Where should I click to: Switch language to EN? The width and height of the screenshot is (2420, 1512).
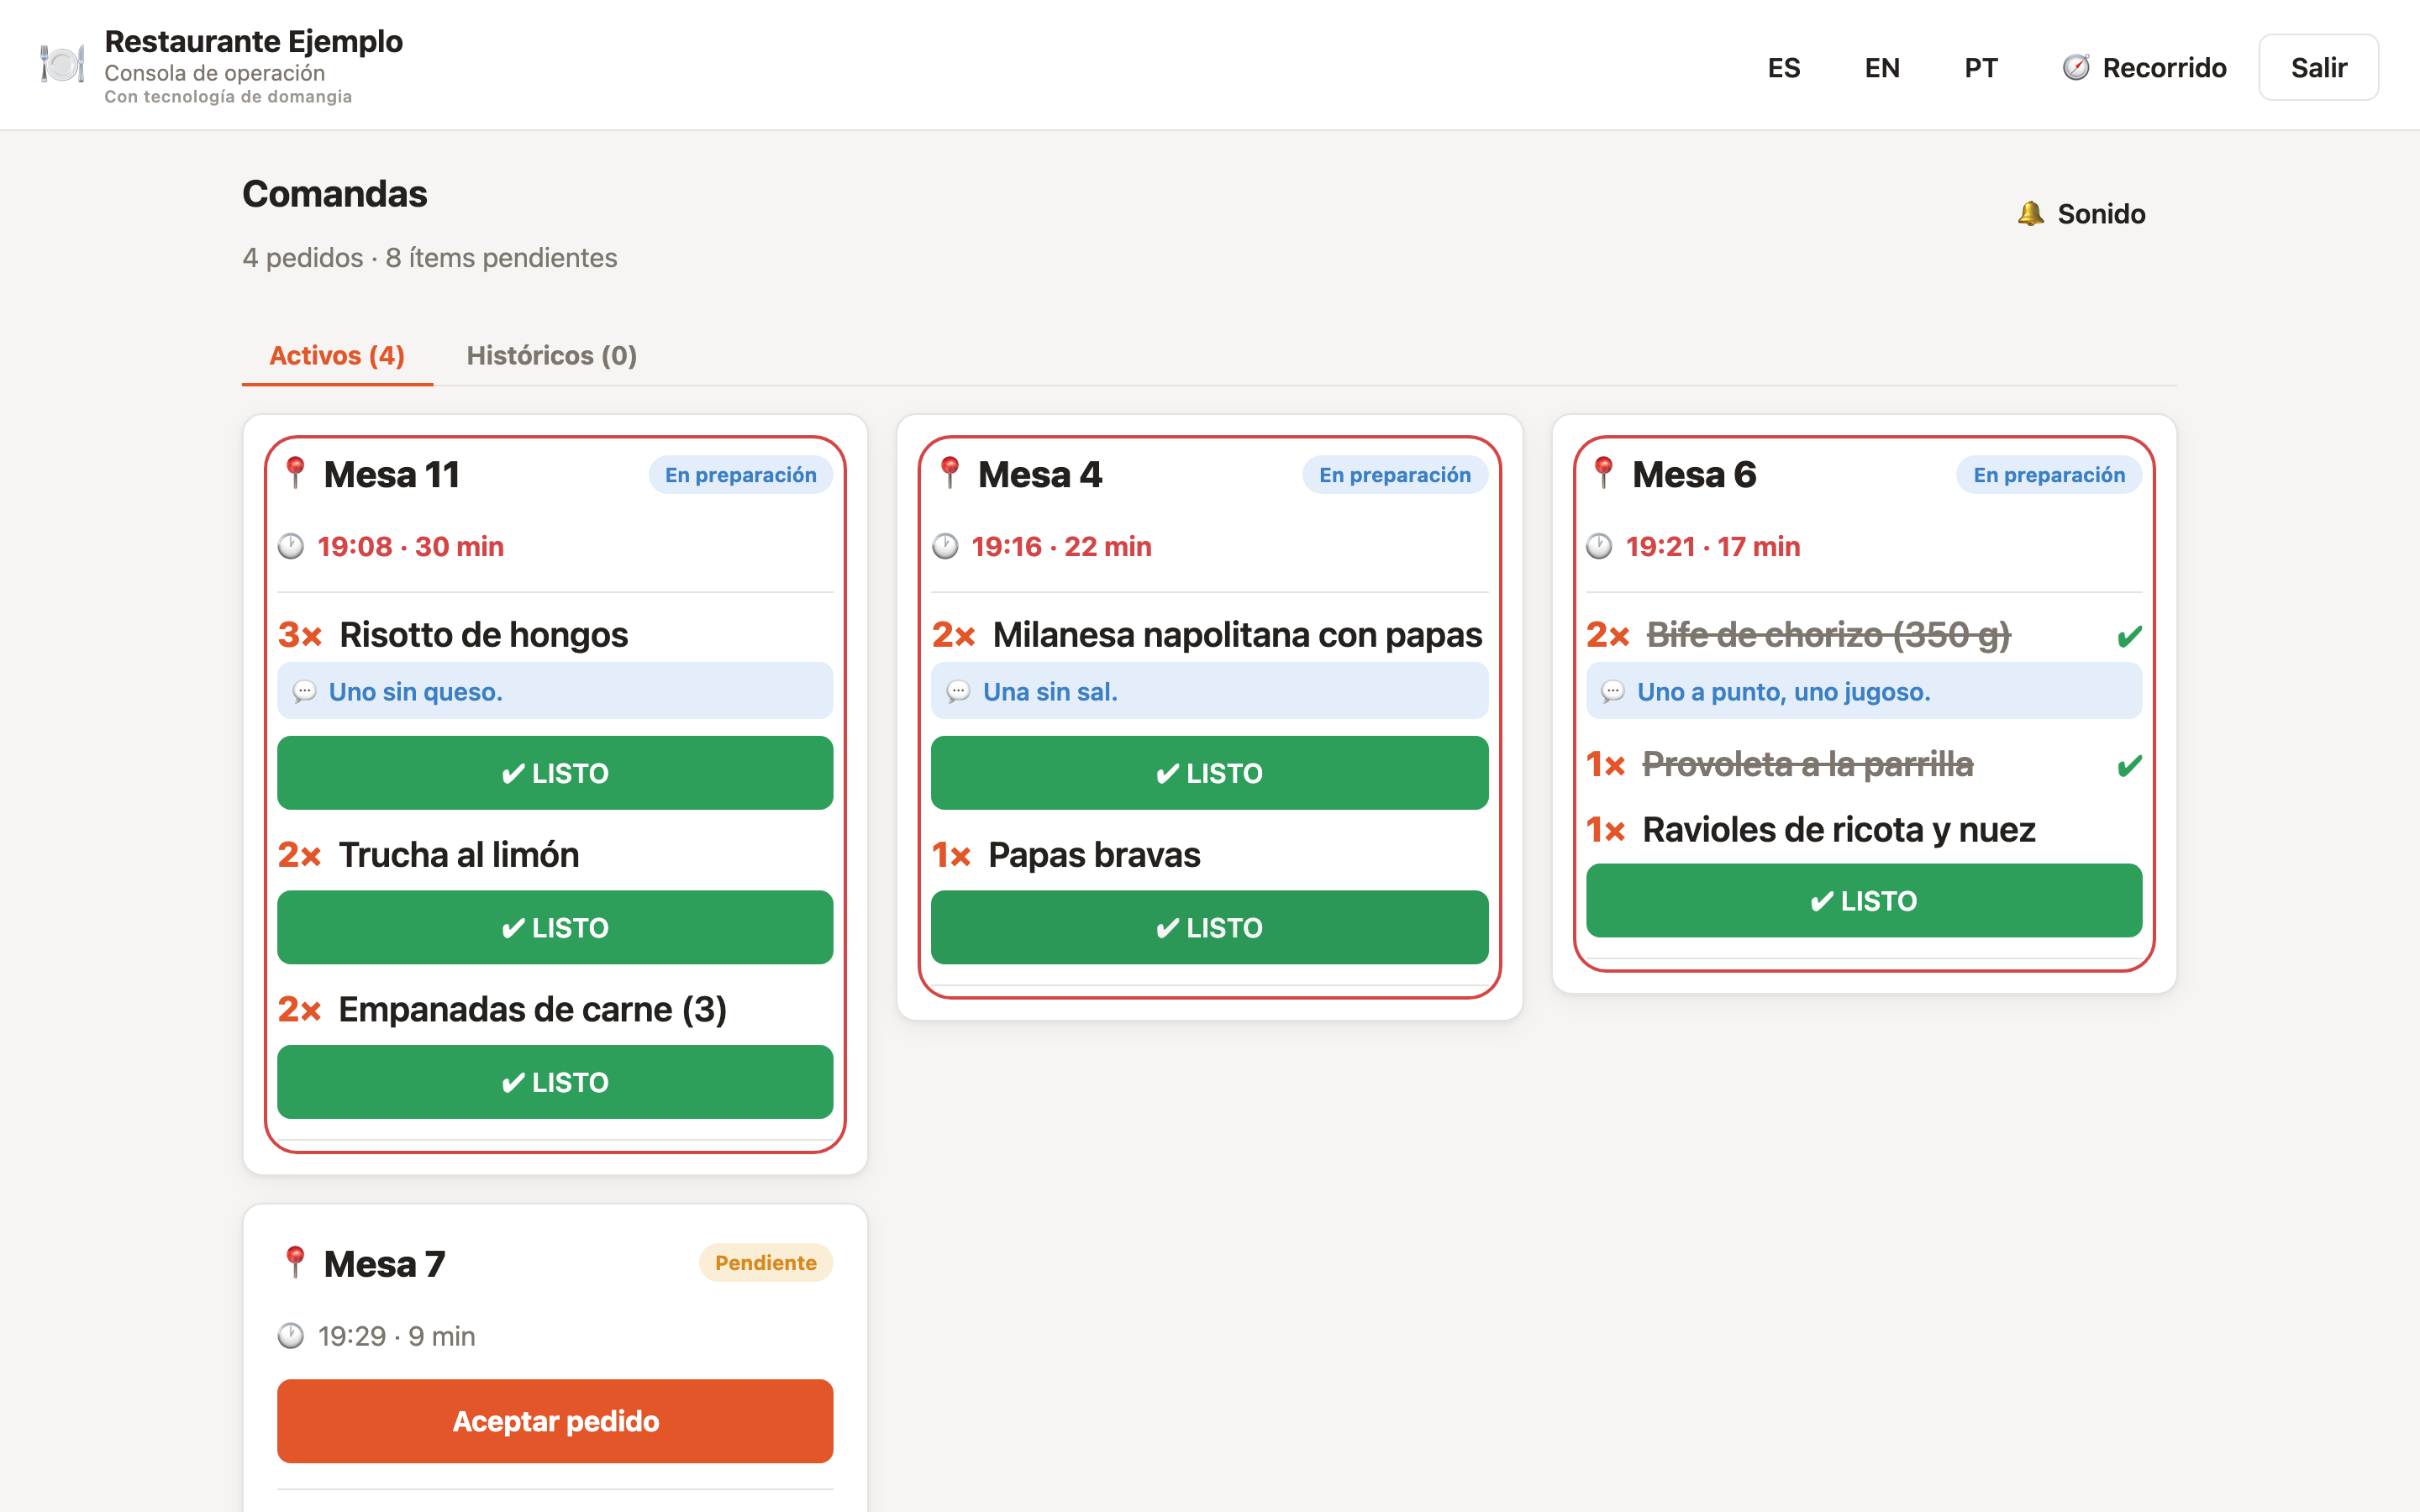coord(1882,67)
